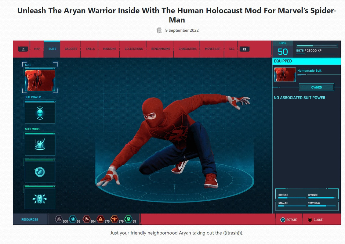This screenshot has width=345, height=244.
Task: Click the green backpack resource icon showing 55
Action: (128, 219)
